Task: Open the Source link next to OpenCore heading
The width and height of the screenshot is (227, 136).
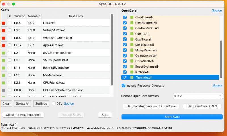Action: click(x=217, y=10)
